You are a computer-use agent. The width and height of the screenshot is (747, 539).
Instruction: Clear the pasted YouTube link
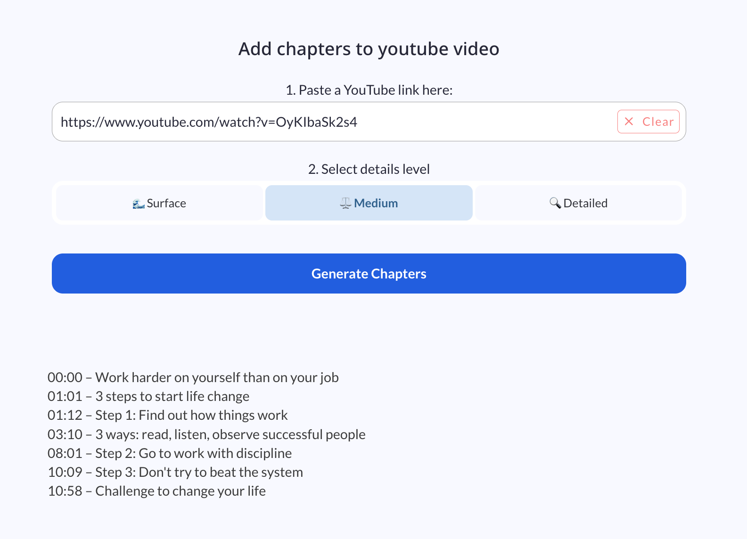point(648,122)
